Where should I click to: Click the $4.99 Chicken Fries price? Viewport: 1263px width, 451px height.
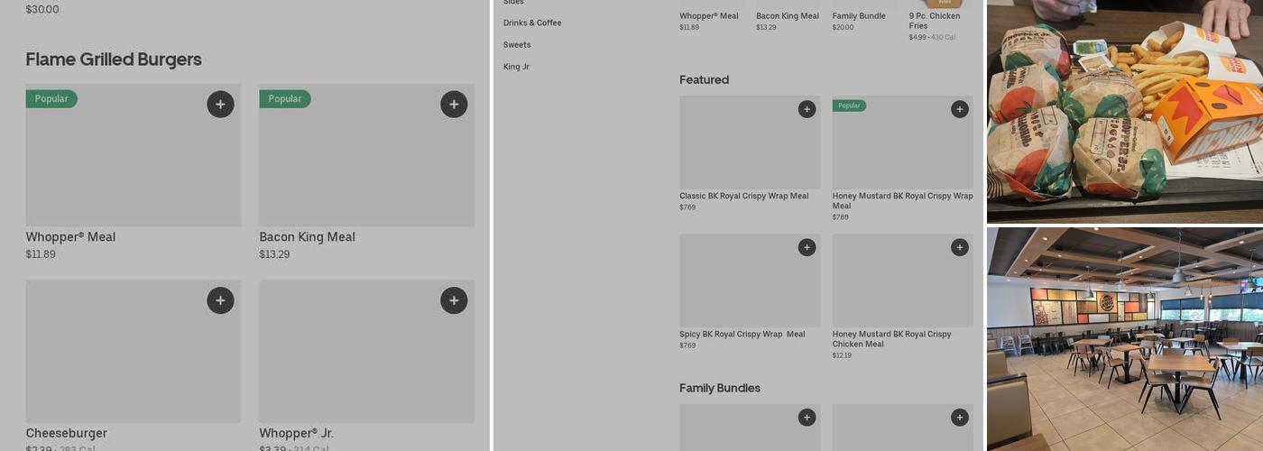917,37
